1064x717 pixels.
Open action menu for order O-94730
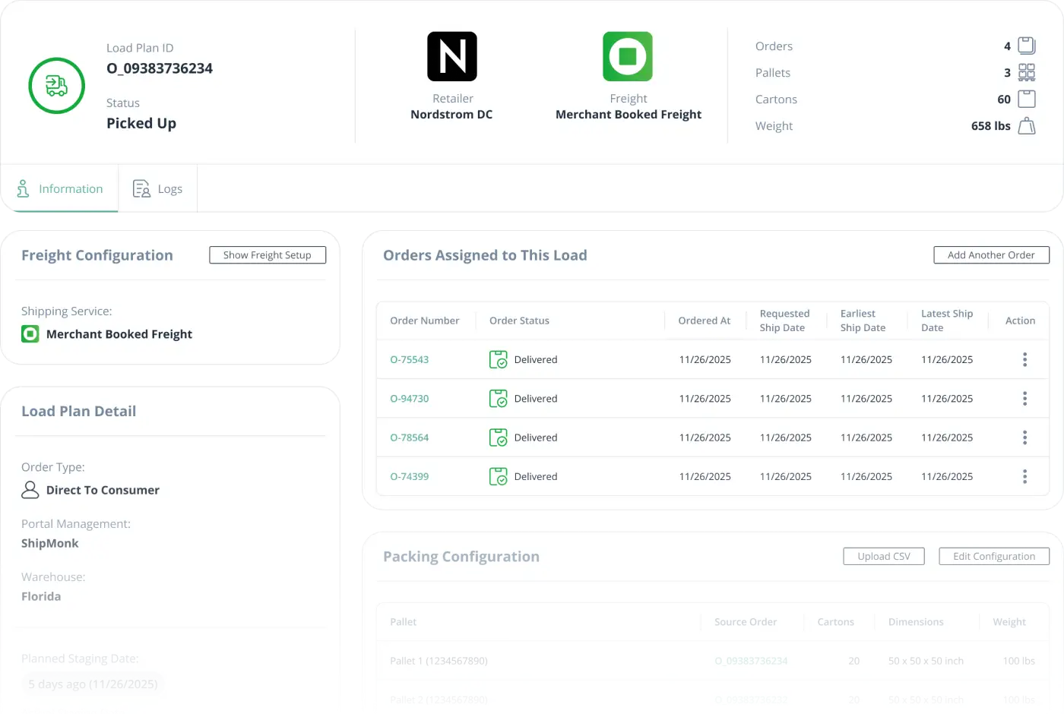(x=1024, y=398)
